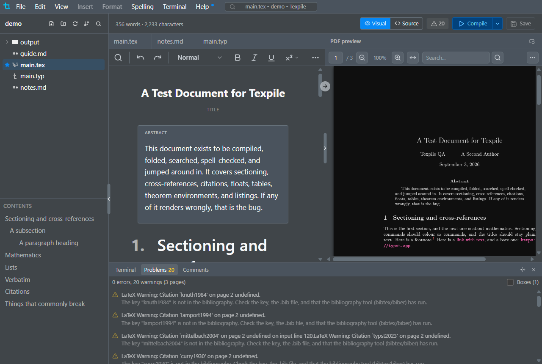
Task: Select the main.tex editor tab
Action: [x=130, y=41]
